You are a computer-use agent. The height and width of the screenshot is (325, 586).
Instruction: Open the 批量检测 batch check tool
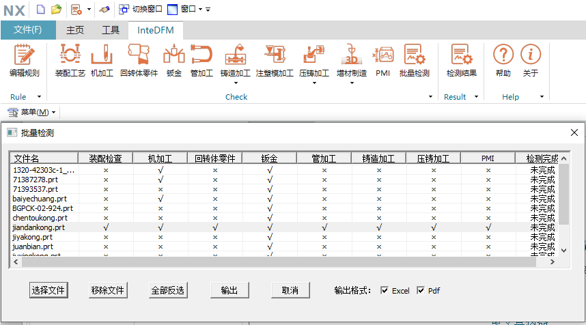pos(415,61)
